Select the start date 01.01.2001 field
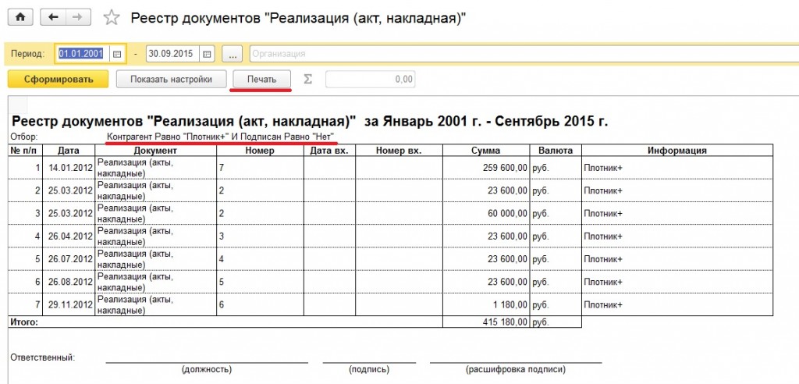This screenshot has height=384, width=799. coord(81,54)
